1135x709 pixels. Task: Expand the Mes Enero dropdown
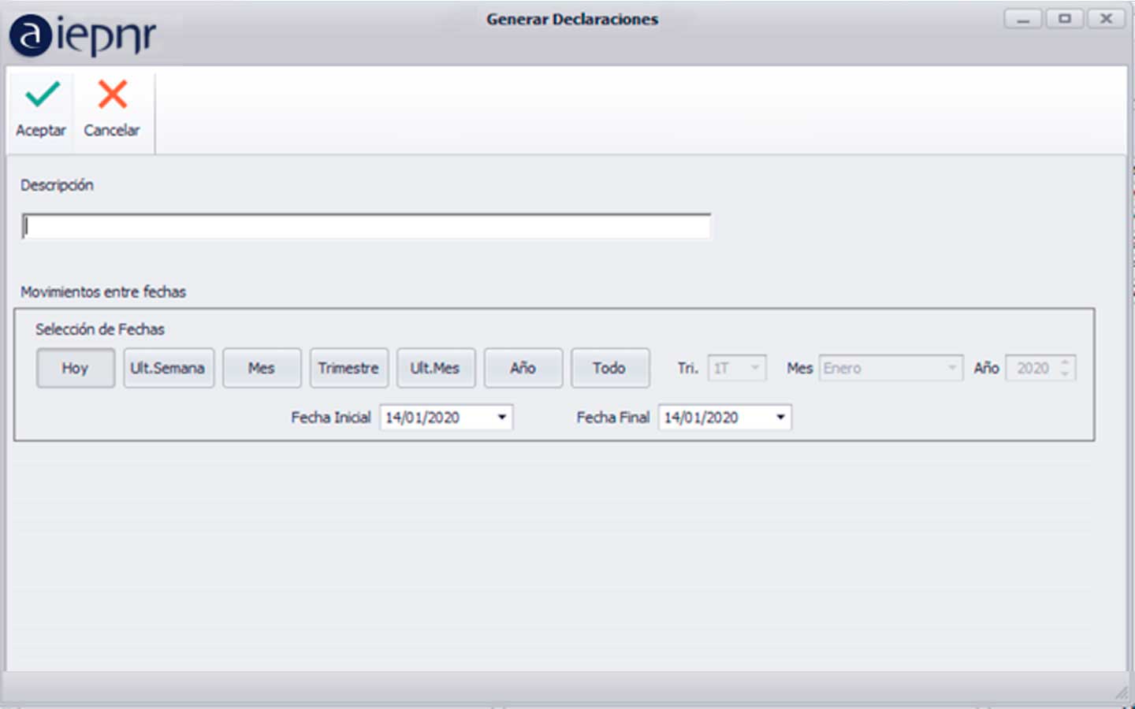point(951,368)
